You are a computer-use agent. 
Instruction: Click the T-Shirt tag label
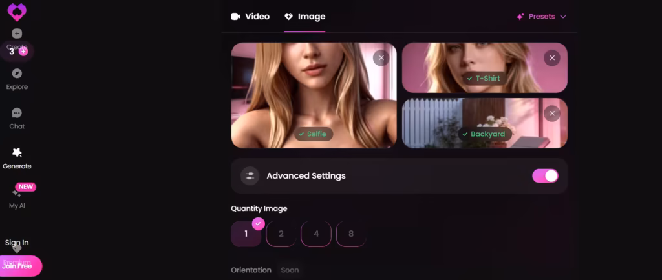484,78
